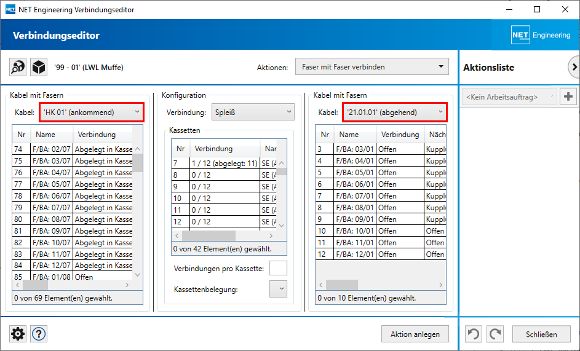The height and width of the screenshot is (351, 580).
Task: Collapse Aktionsliste panel with chevron arrow
Action: (x=573, y=66)
